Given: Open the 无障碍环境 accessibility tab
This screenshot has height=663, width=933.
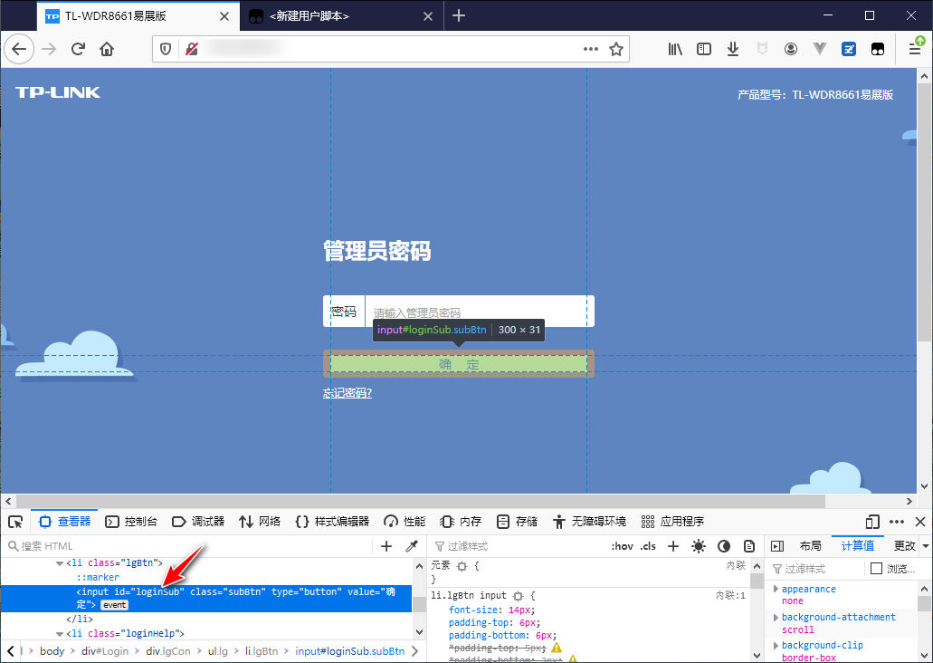Looking at the screenshot, I should (x=589, y=522).
